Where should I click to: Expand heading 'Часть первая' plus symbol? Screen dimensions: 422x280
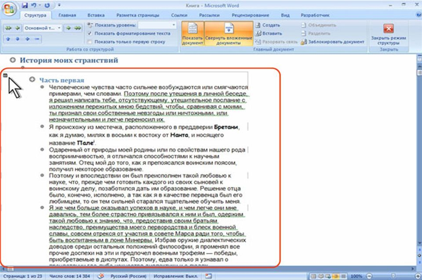pyautogui.click(x=32, y=79)
